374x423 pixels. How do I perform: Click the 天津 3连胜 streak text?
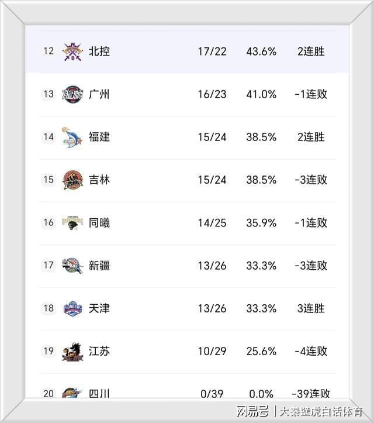pos(311,308)
